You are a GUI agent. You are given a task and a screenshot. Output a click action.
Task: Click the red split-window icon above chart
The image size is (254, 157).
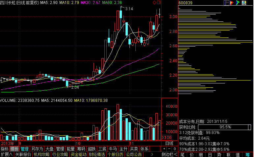click(x=160, y=3)
